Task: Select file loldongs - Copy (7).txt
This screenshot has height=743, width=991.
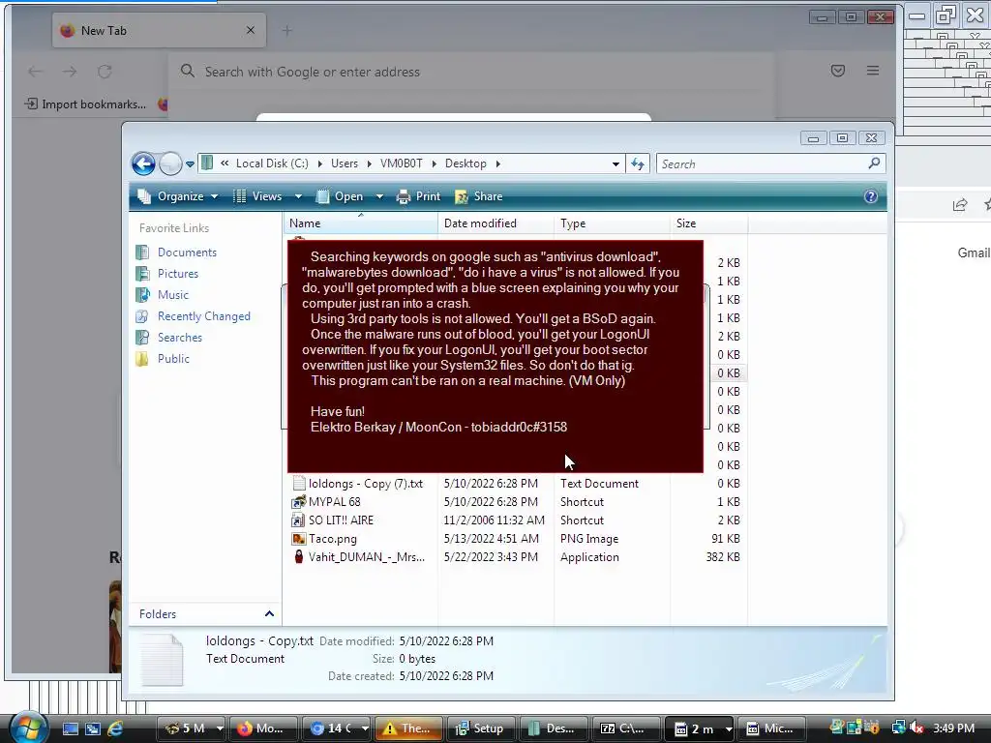Action: [x=366, y=484]
